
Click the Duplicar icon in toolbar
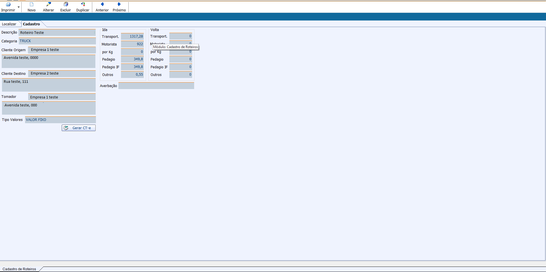pos(83,5)
